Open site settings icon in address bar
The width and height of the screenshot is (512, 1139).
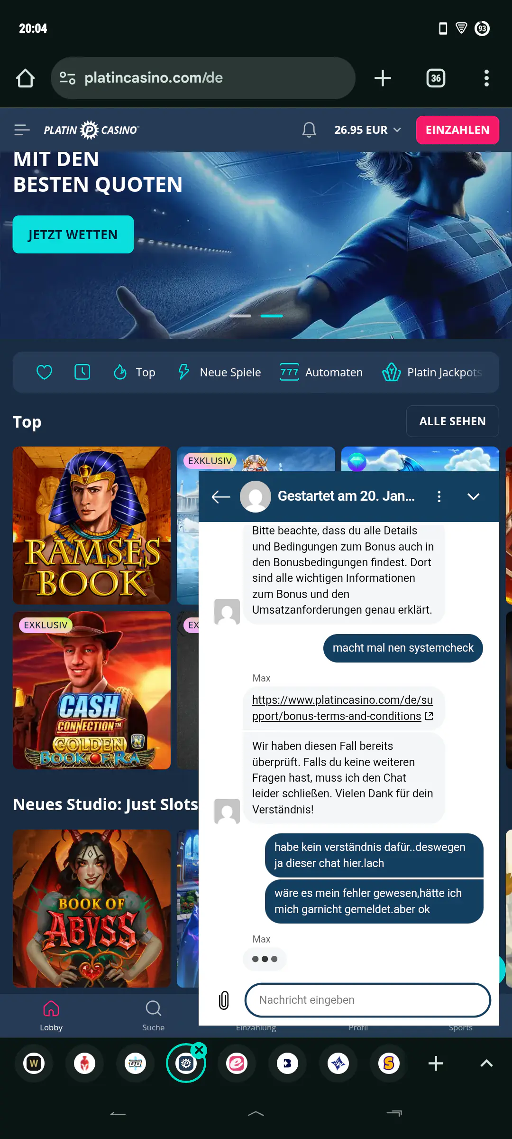click(x=67, y=78)
